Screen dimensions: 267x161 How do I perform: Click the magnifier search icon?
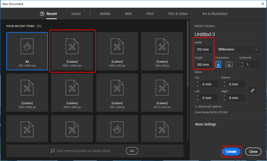click(x=52, y=151)
